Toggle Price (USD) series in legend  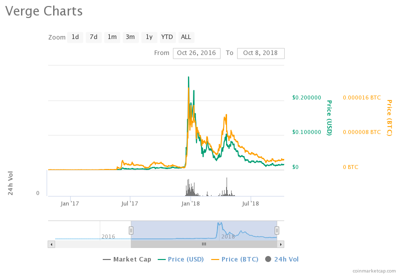181,259
